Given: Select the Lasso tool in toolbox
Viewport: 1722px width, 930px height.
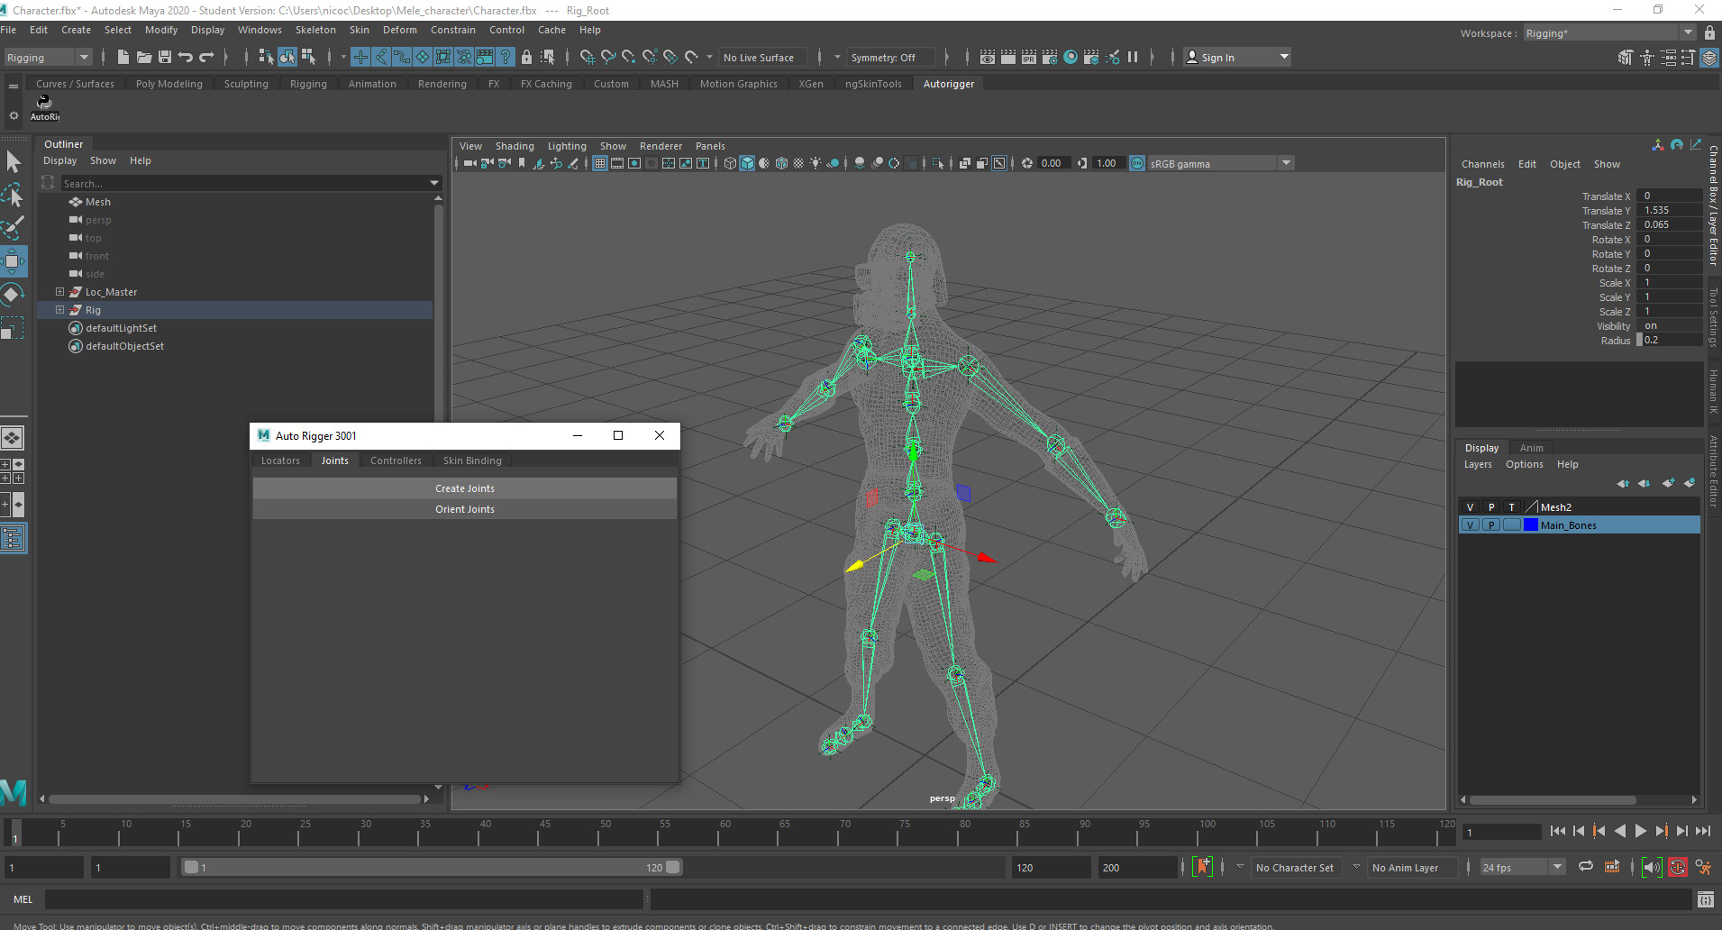Looking at the screenshot, I should 13,196.
